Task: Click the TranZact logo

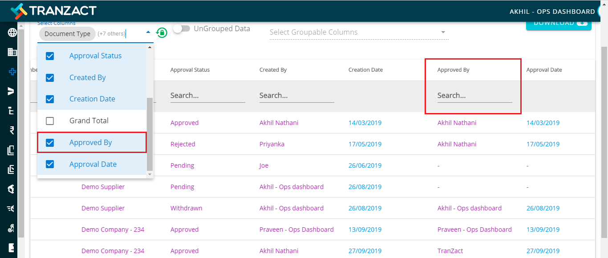Action: (53, 11)
